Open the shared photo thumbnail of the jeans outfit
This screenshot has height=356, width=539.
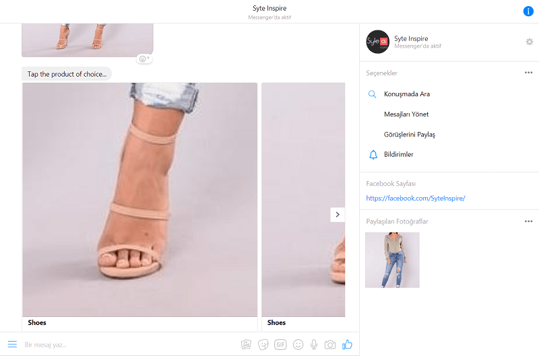[x=392, y=260]
